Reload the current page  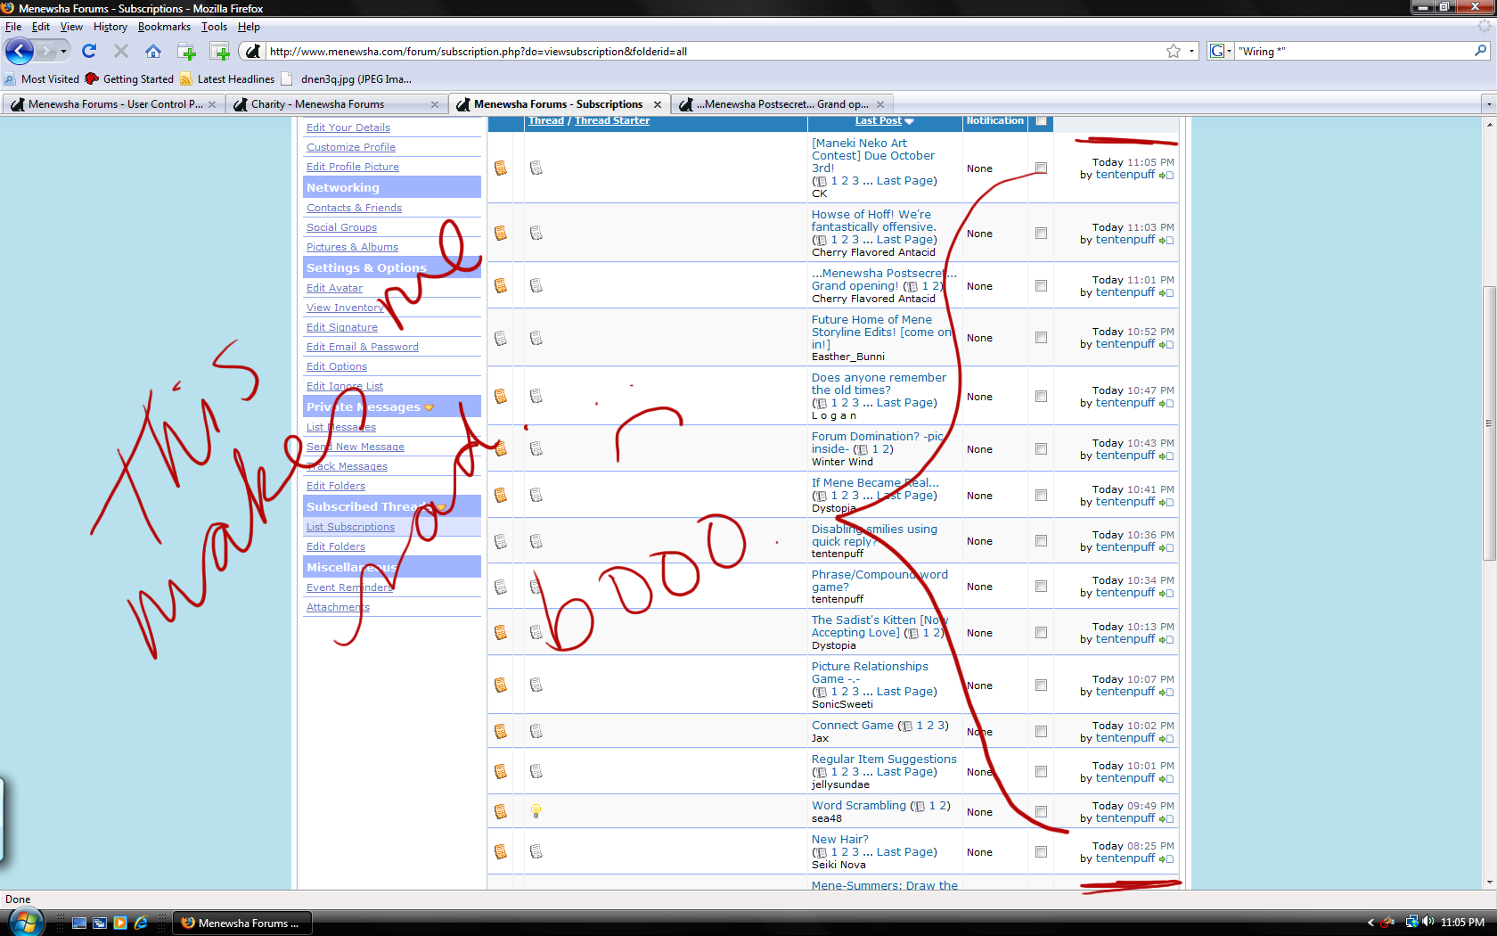89,51
